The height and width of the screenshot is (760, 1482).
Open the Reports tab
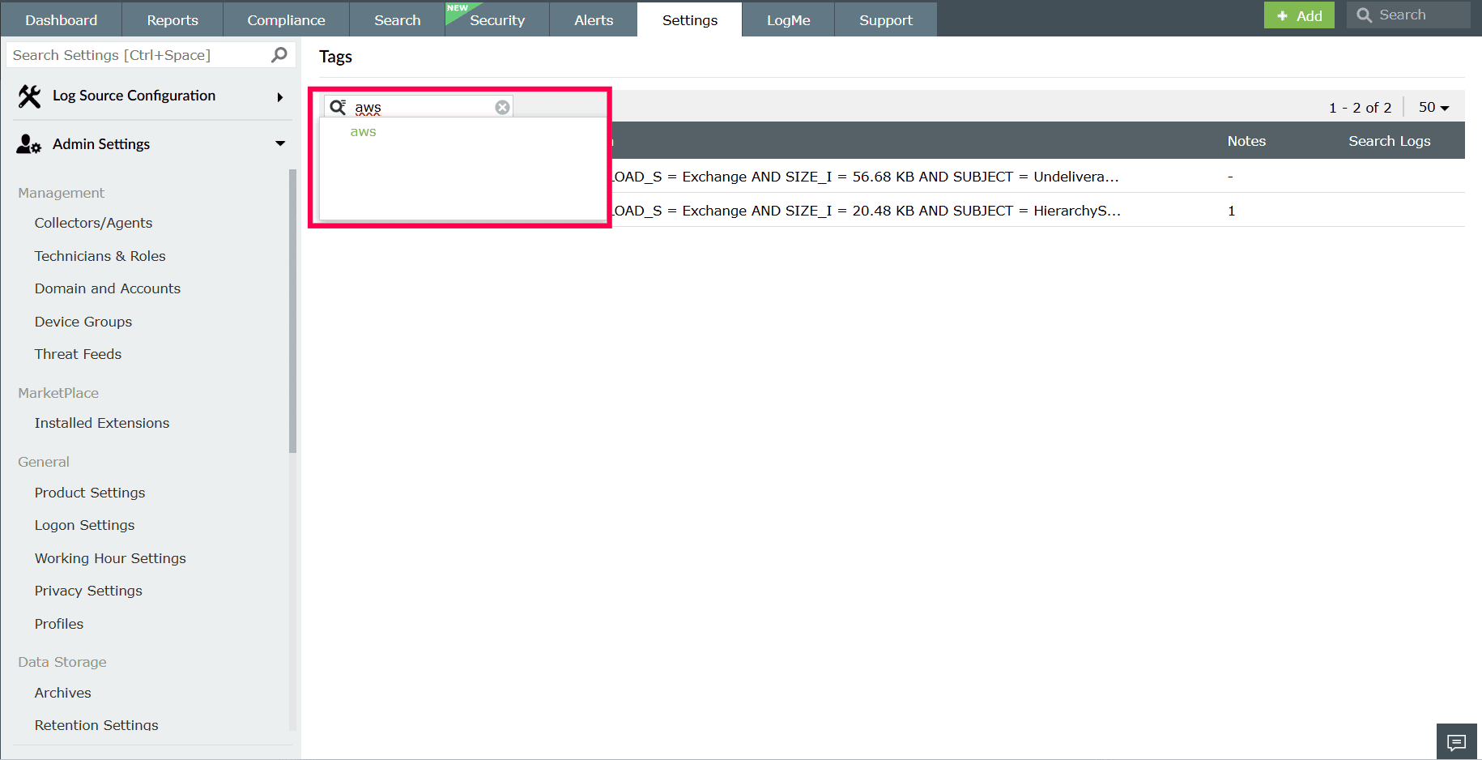(172, 19)
